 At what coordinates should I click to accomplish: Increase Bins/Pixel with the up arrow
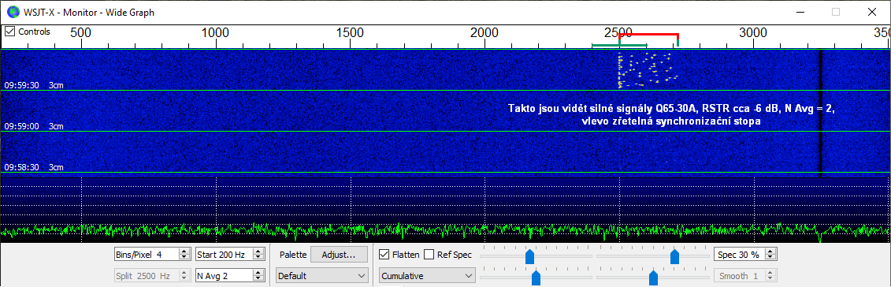point(184,252)
